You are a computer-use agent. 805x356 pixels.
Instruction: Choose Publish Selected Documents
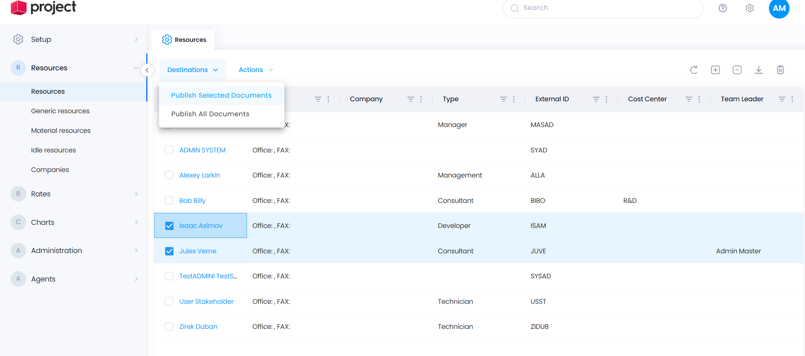(222, 95)
